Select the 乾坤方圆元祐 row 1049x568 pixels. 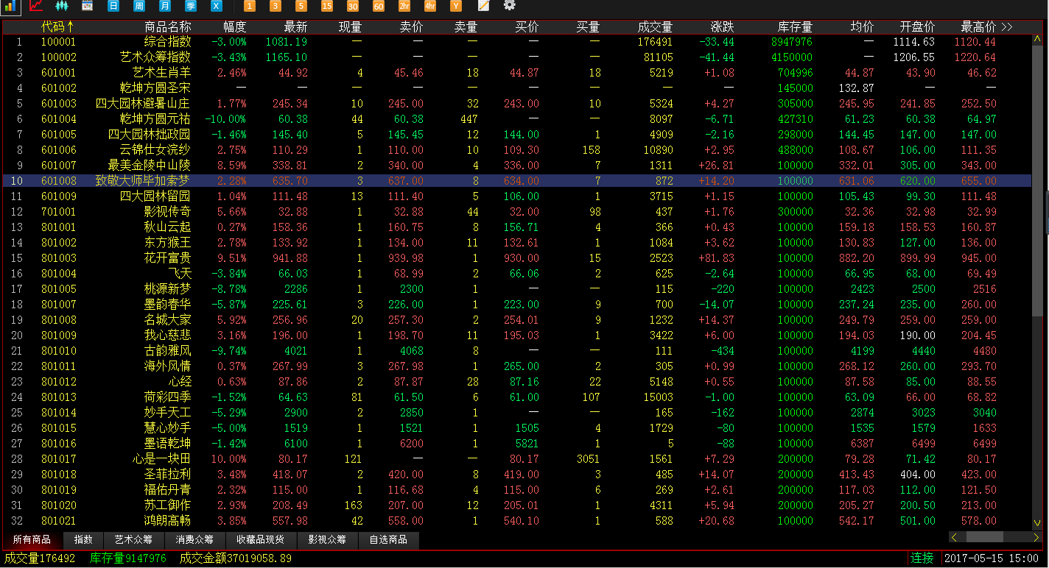click(x=516, y=118)
